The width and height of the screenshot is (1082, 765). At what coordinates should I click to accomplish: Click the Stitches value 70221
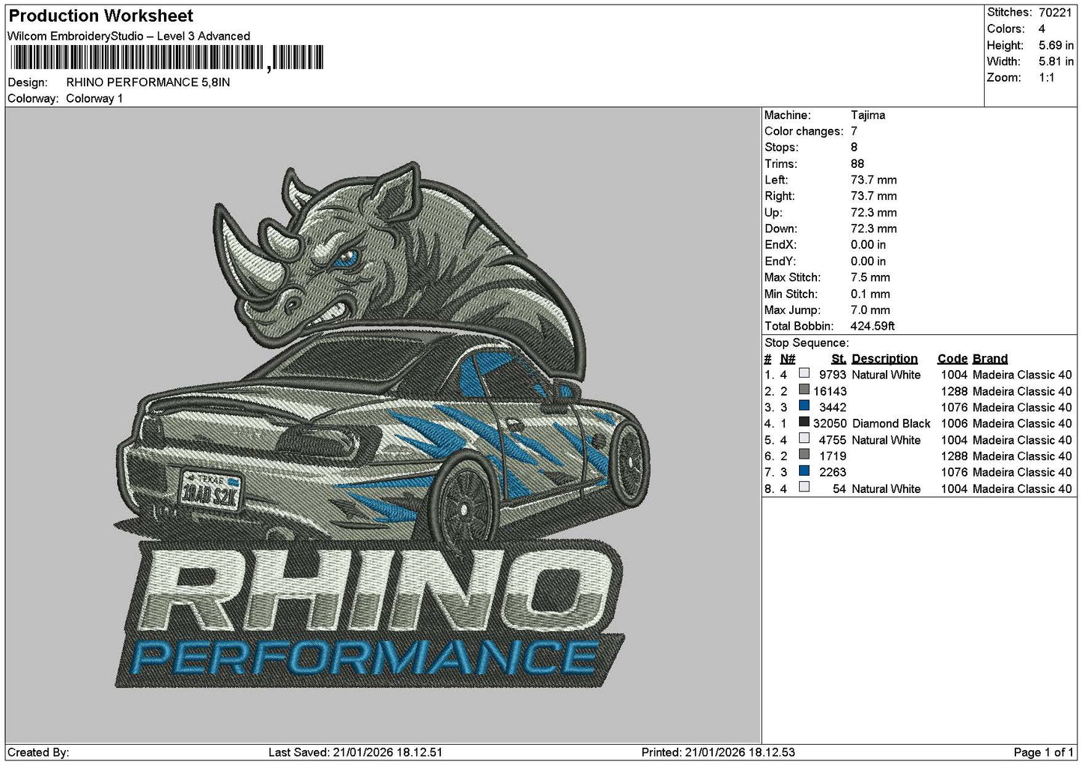point(1055,13)
